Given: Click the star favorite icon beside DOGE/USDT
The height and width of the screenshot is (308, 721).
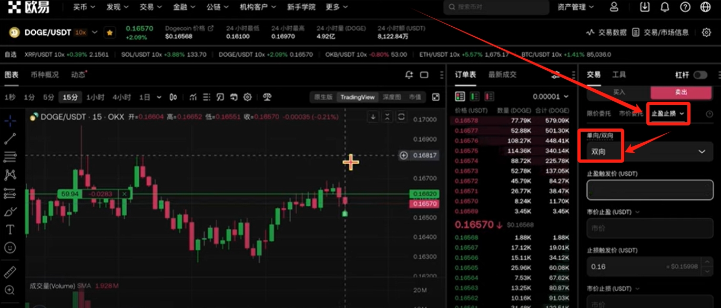Looking at the screenshot, I should (110, 33).
